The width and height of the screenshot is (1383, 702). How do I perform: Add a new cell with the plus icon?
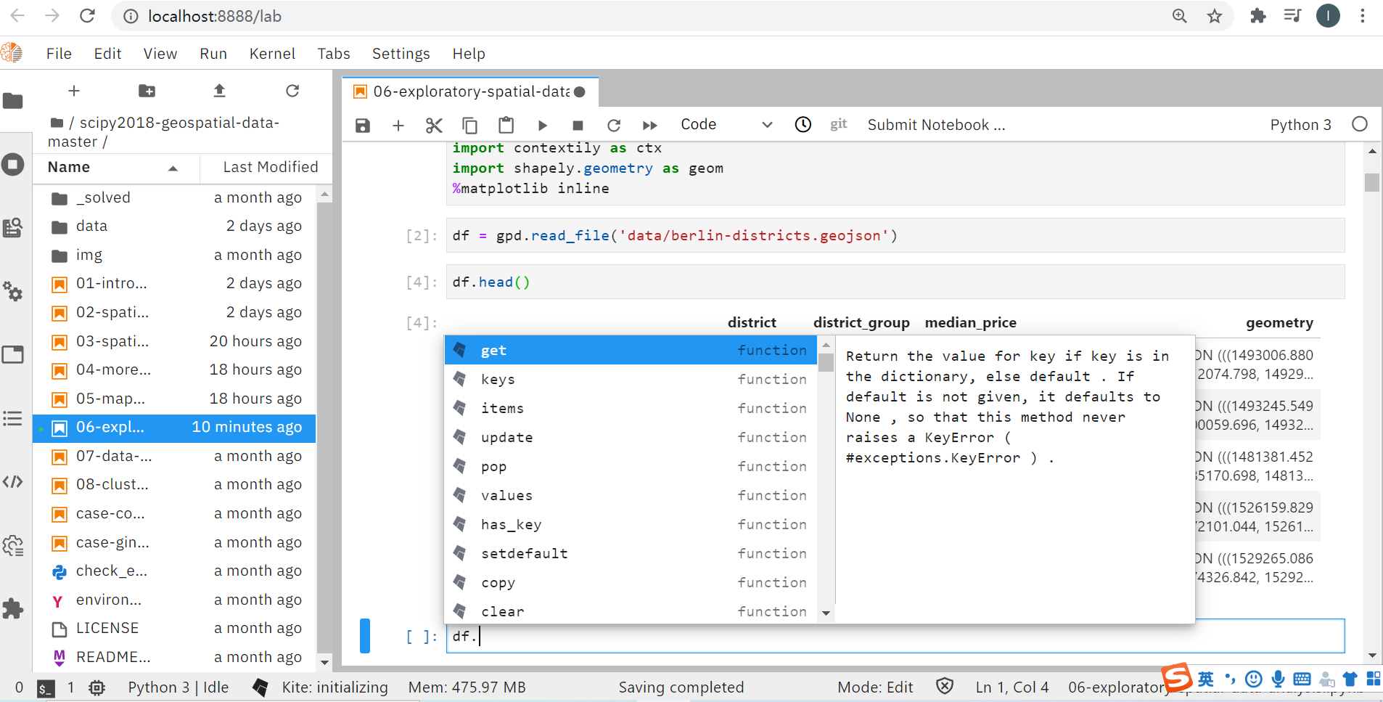click(398, 125)
